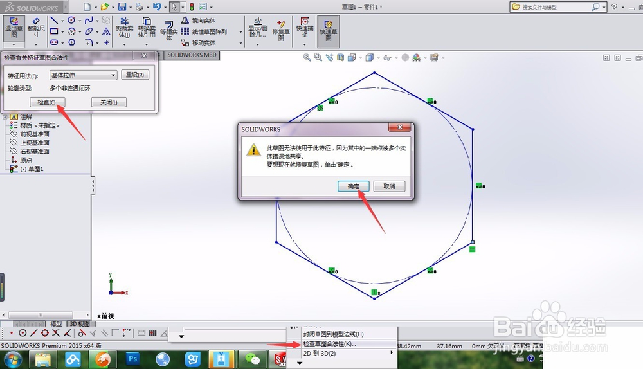Click the 重设(R) button
The image size is (643, 369).
(x=135, y=75)
